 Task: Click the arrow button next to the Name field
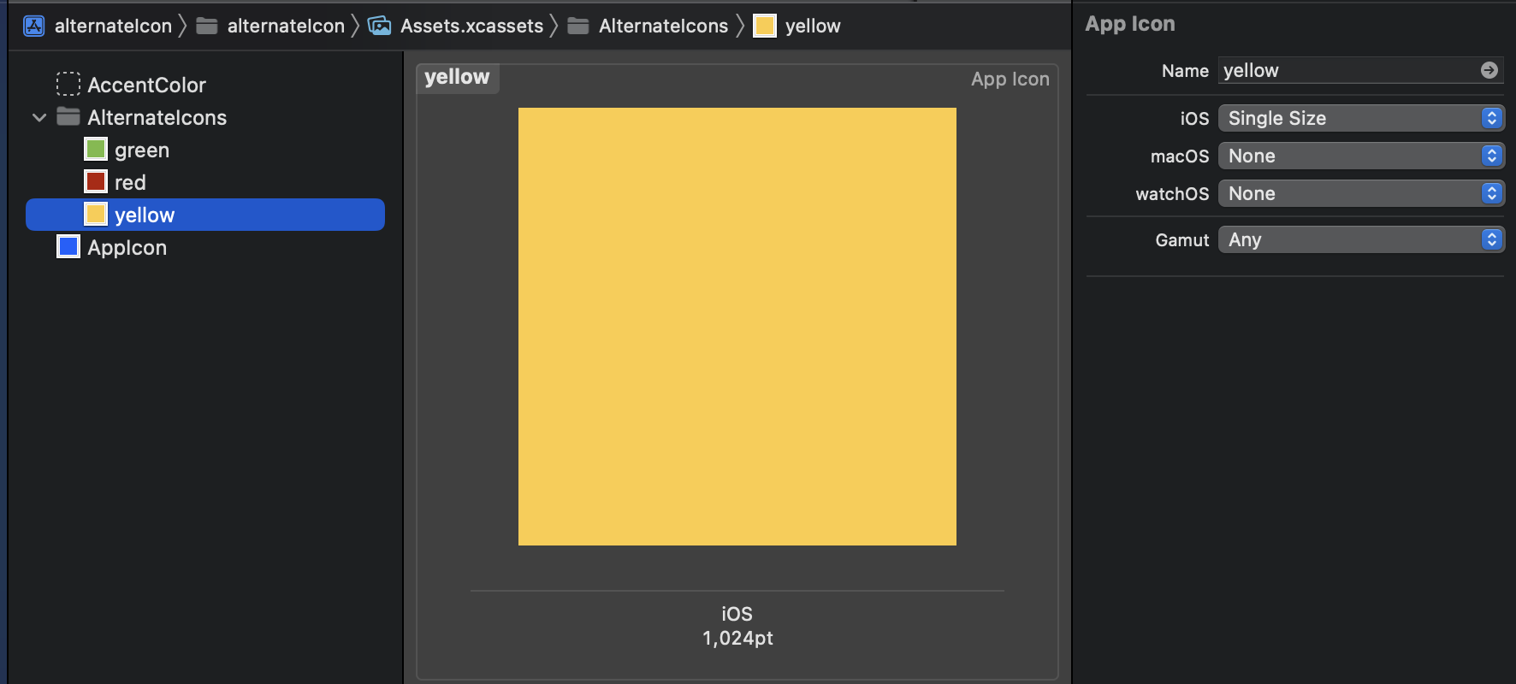(x=1491, y=70)
